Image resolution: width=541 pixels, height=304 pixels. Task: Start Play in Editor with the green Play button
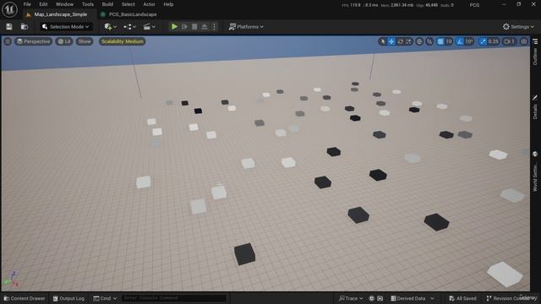pos(174,26)
